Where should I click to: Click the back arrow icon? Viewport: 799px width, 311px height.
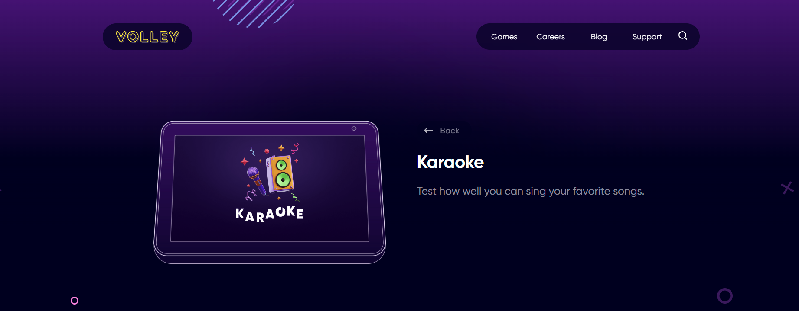click(x=428, y=130)
